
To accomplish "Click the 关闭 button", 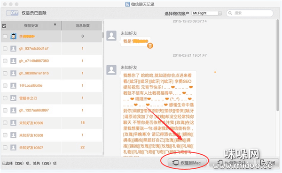I will coord(268,163).
